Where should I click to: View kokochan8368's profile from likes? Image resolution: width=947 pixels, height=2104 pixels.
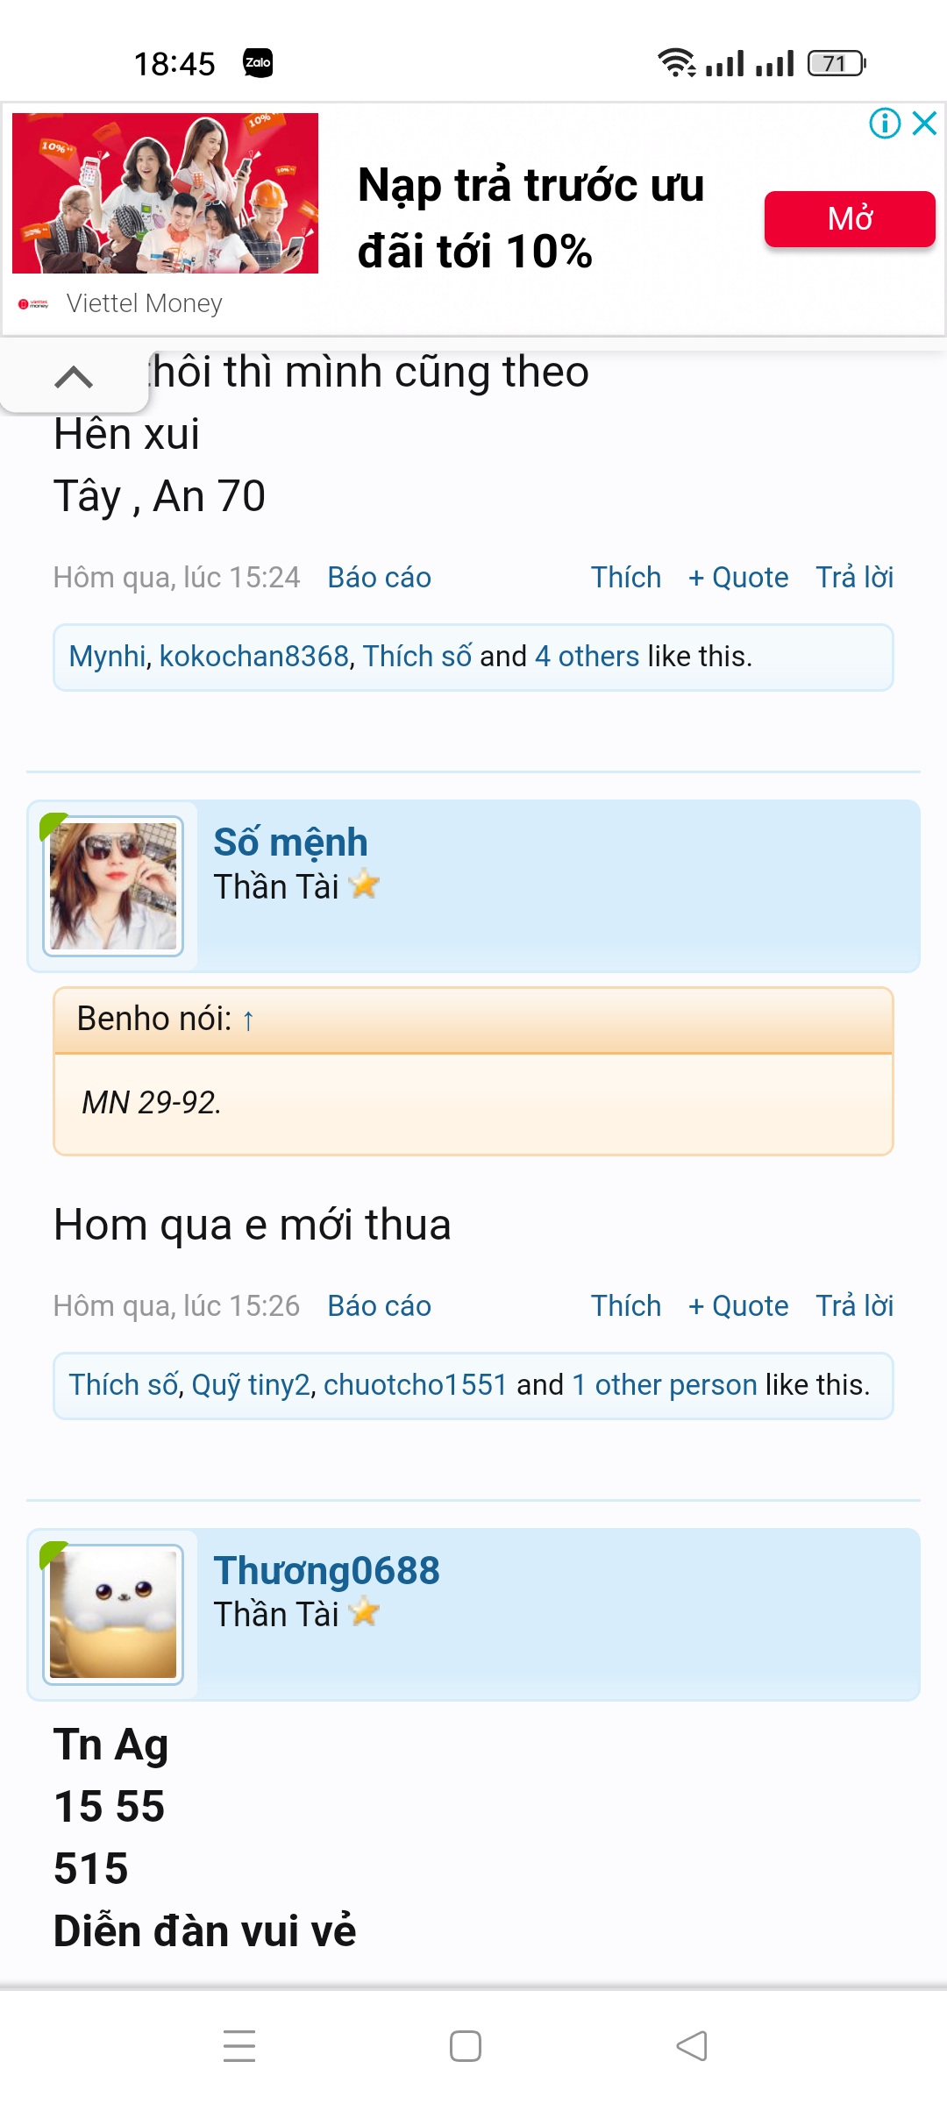coord(254,657)
